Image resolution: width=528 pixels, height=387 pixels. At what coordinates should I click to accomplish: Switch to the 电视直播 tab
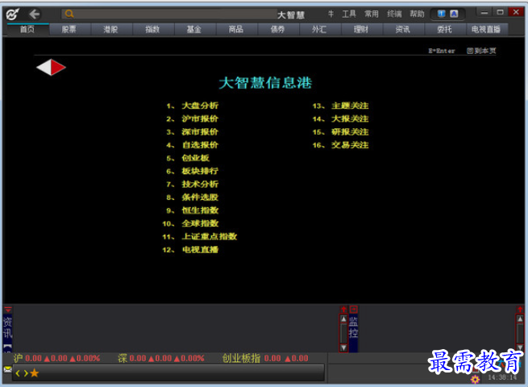click(x=486, y=30)
